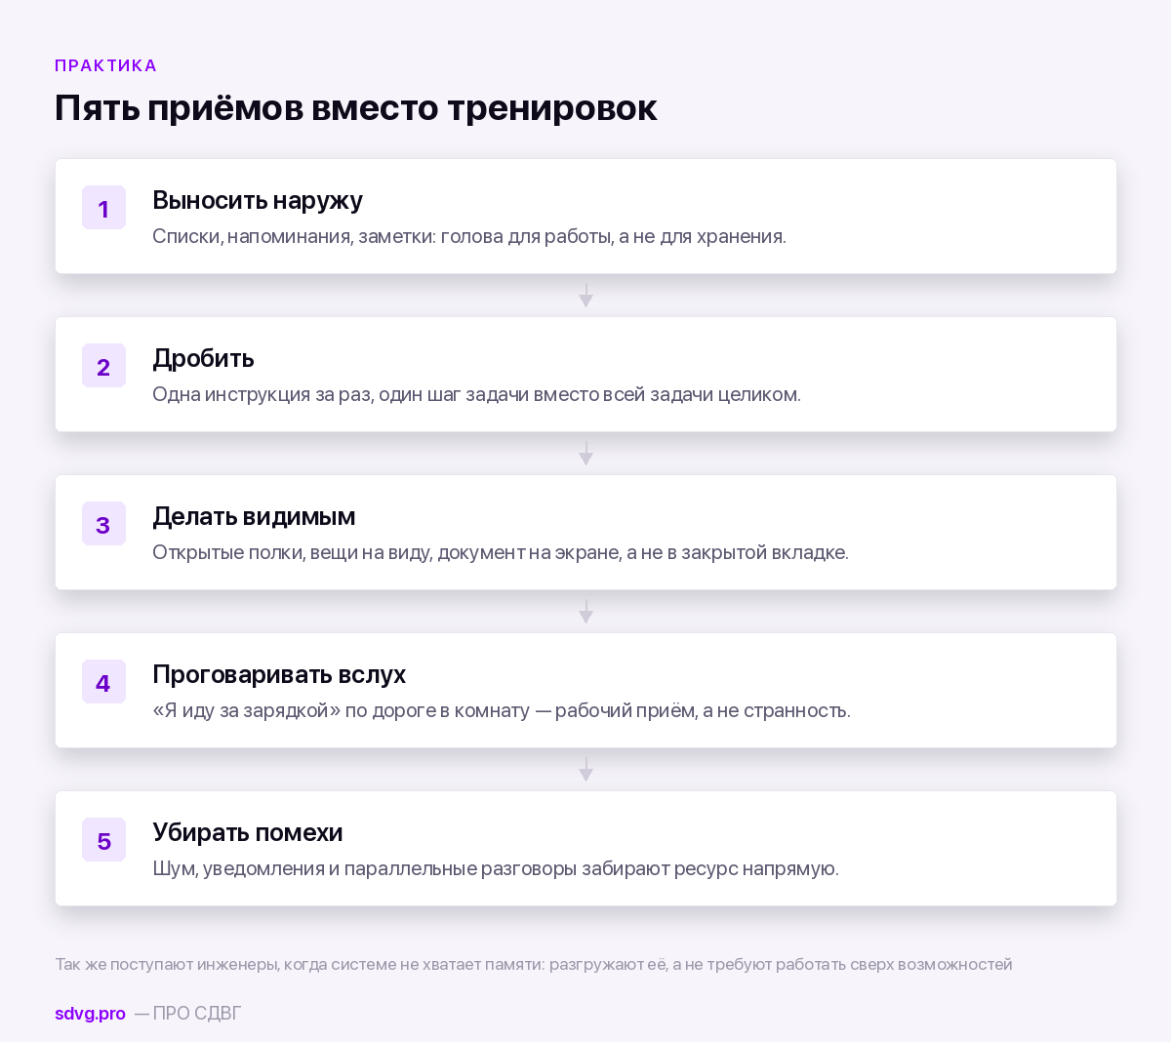Select the 'Дробить' card title
1171x1042 pixels.
coord(203,358)
